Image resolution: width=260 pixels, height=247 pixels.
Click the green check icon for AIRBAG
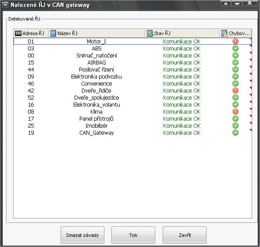(235, 62)
